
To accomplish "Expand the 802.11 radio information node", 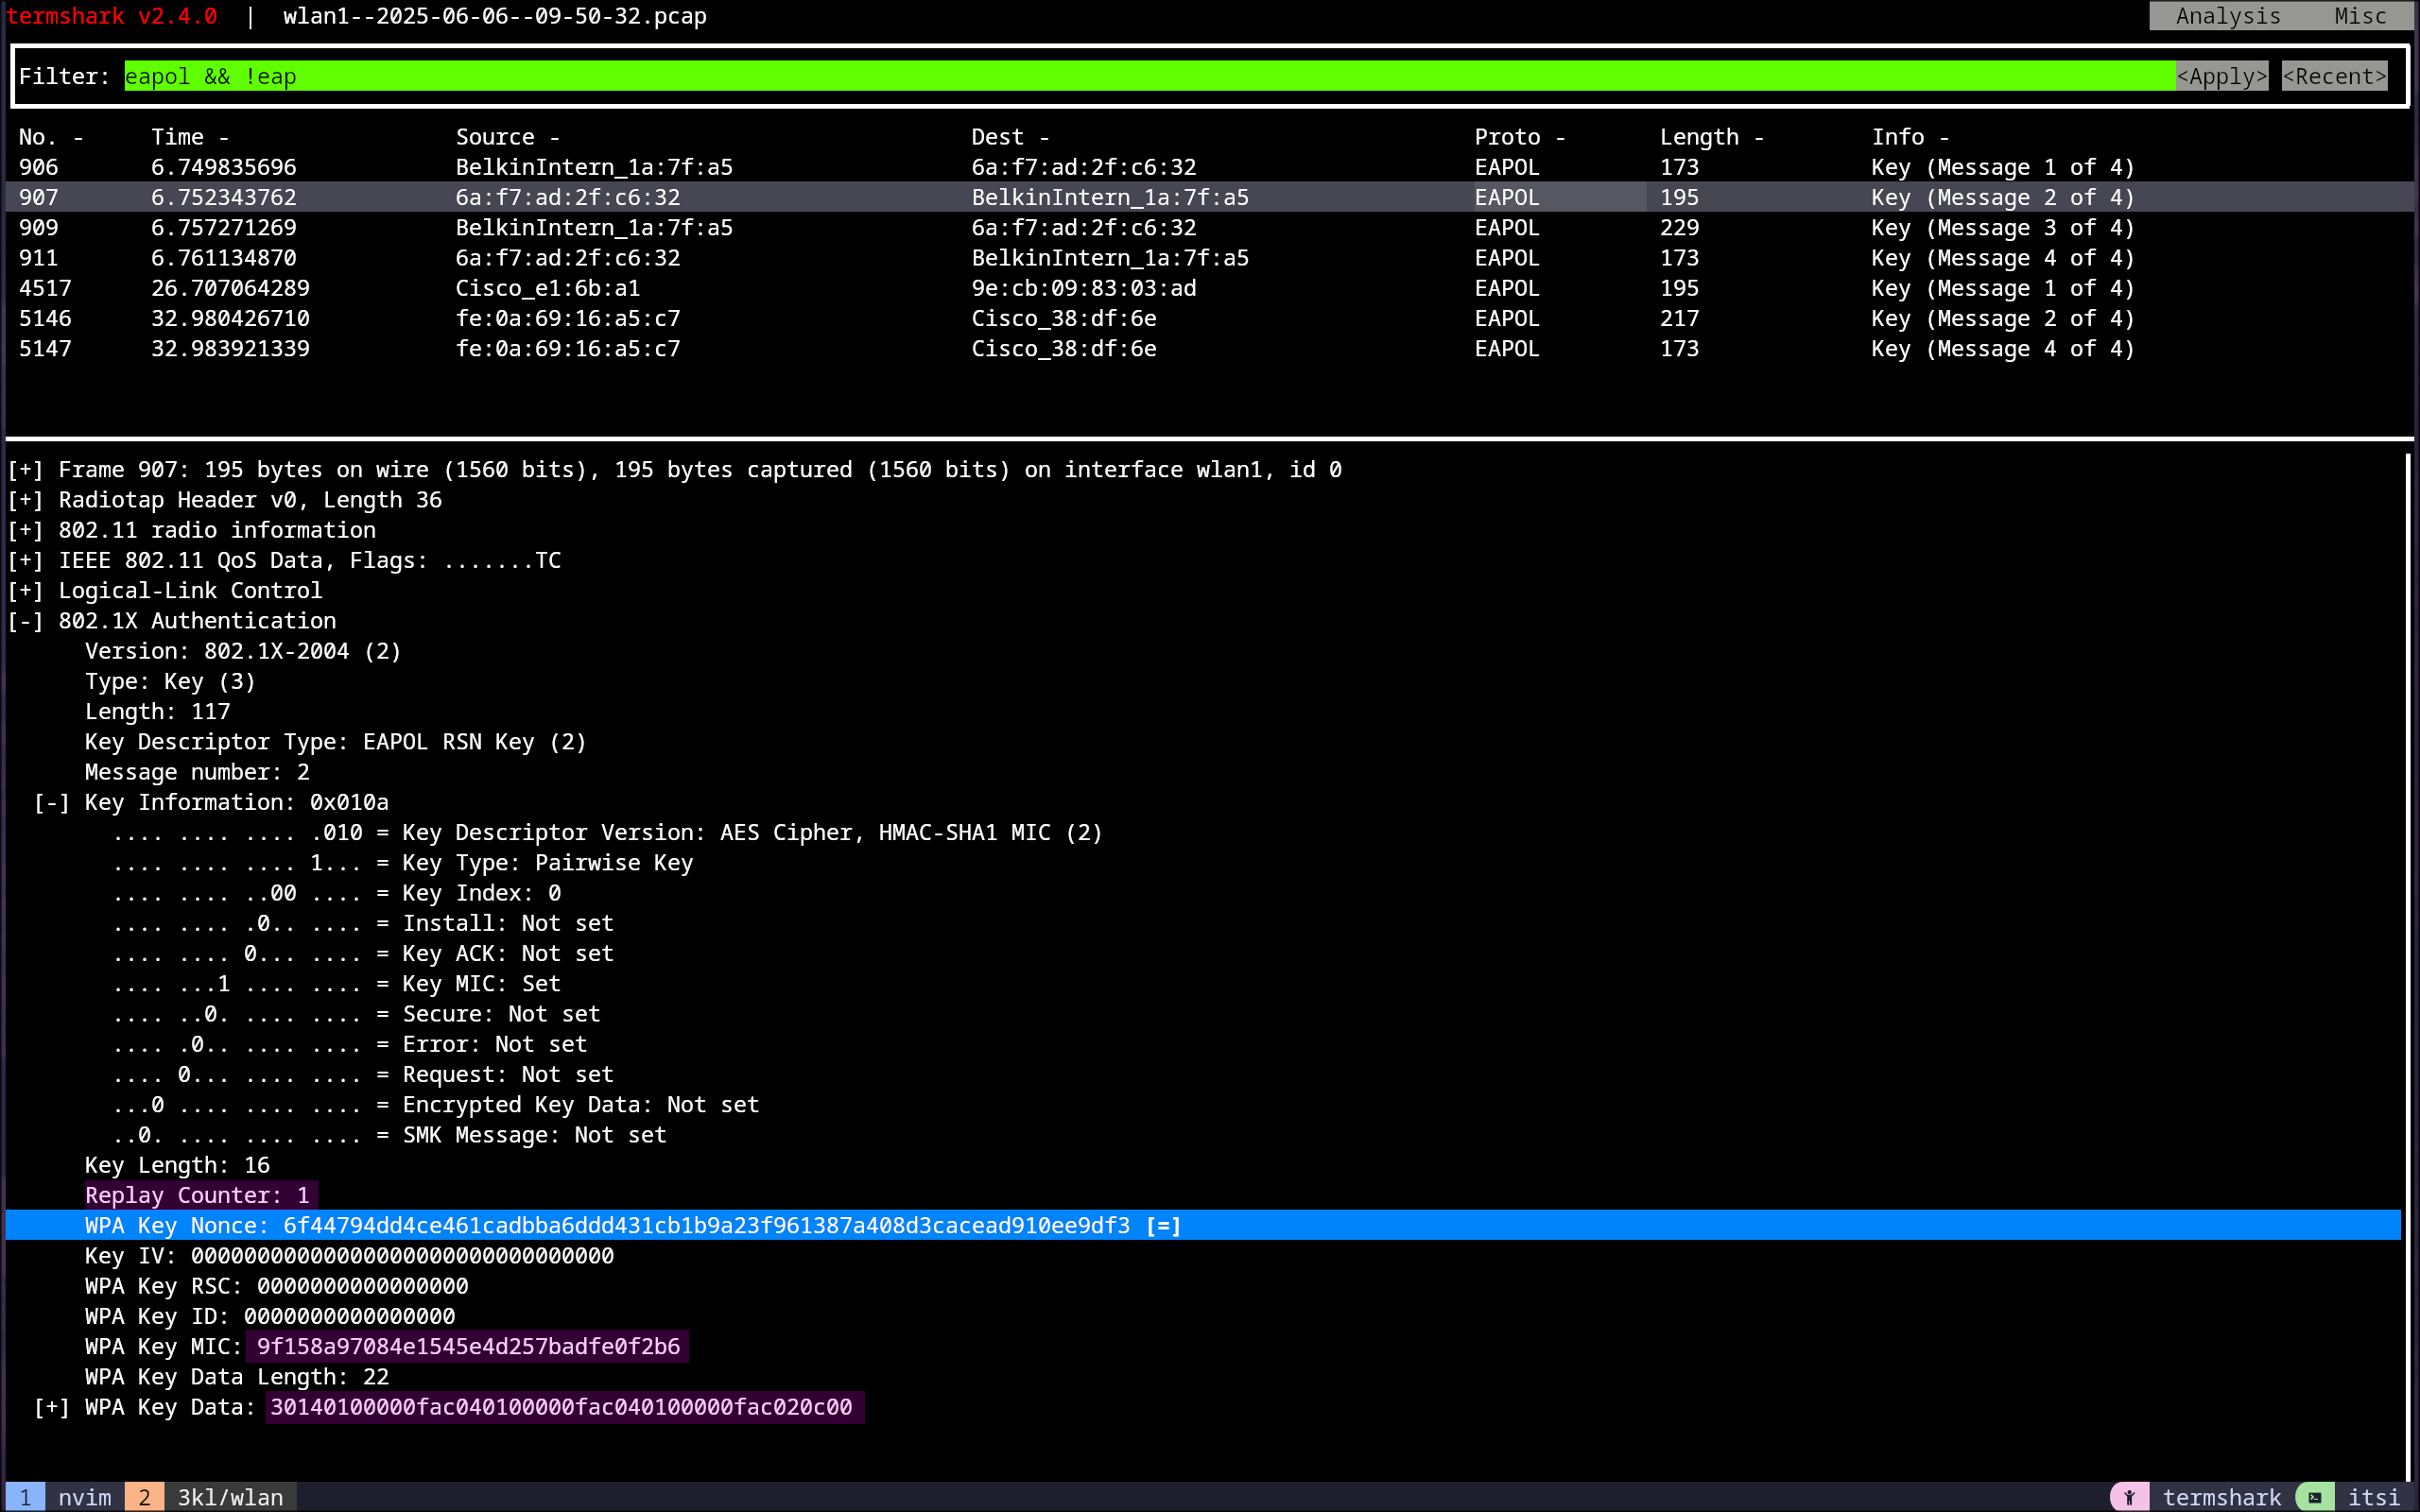I will point(25,530).
